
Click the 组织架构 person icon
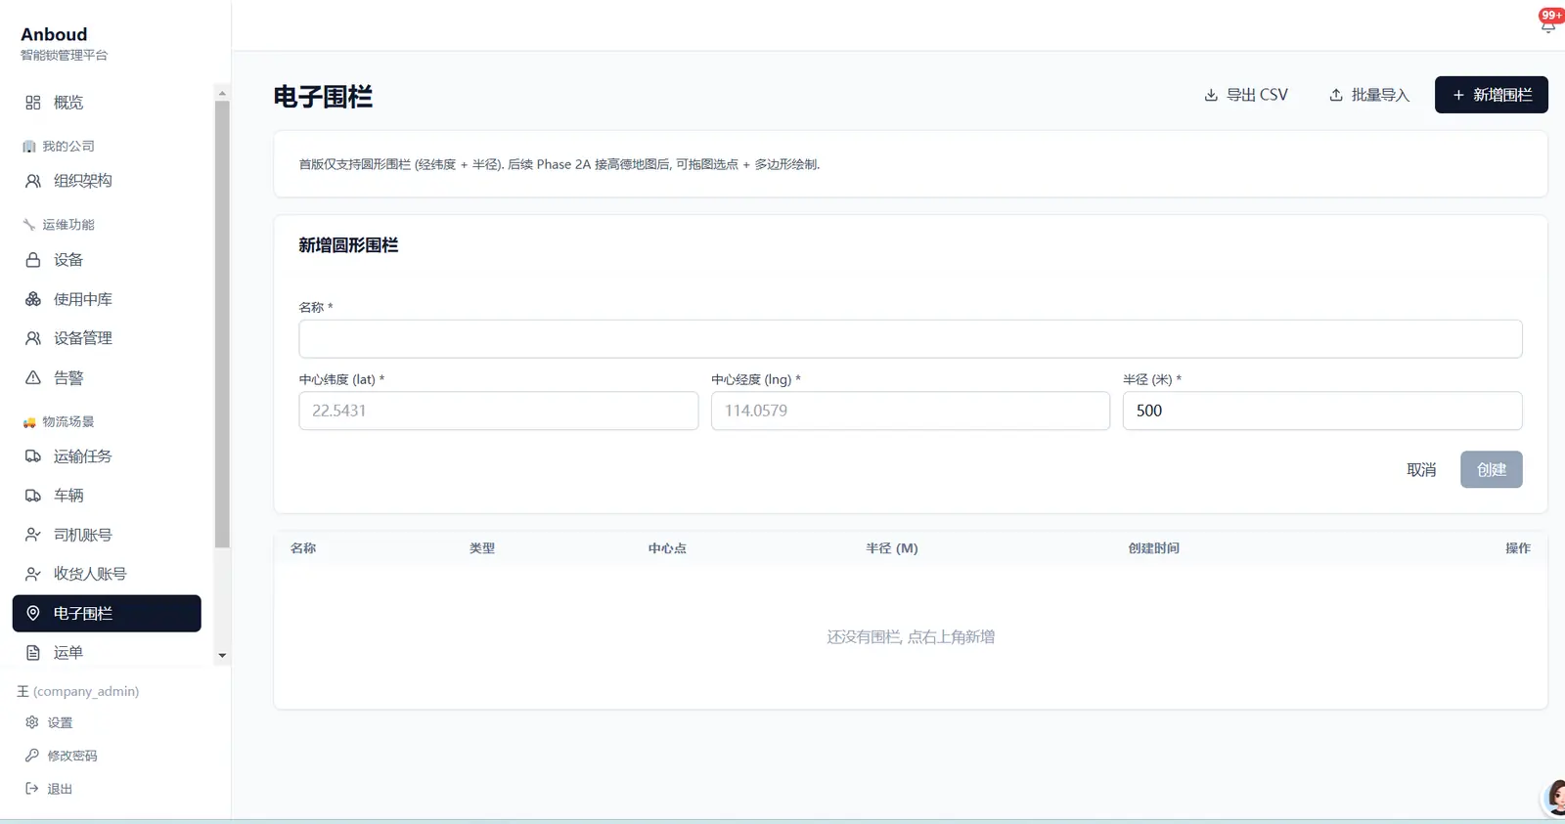[33, 181]
